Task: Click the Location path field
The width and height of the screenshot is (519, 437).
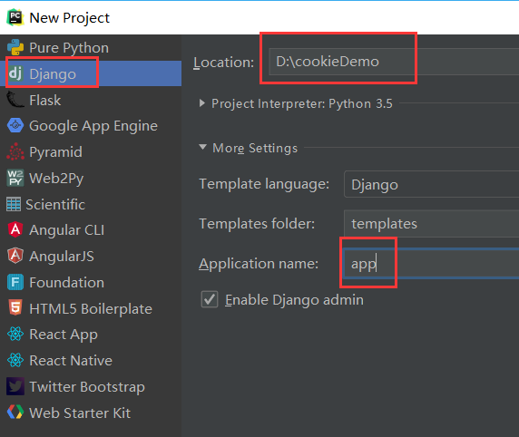Action: tap(394, 62)
